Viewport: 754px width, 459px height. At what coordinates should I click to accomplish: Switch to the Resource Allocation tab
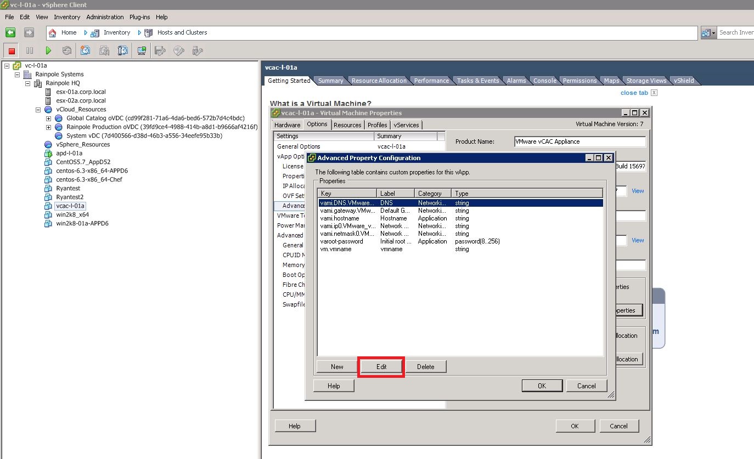[379, 81]
